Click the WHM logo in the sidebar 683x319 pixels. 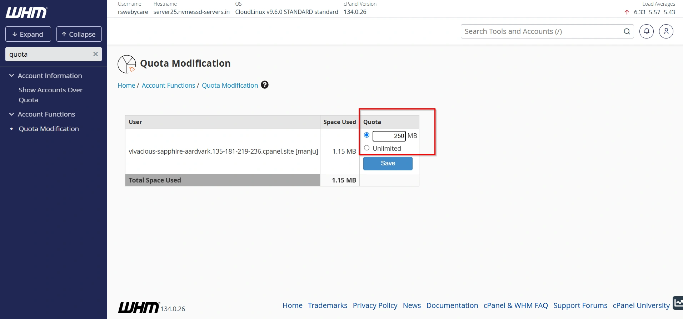pyautogui.click(x=26, y=13)
